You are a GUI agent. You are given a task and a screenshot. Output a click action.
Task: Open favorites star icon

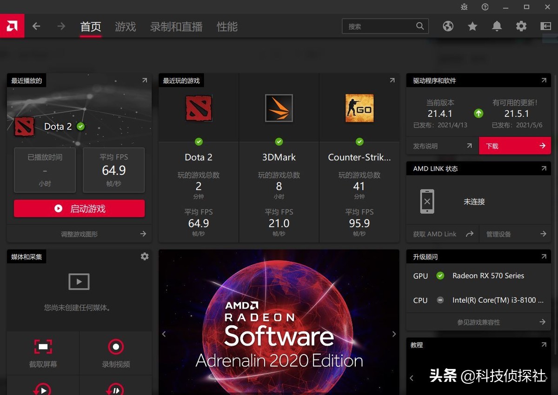[x=472, y=27]
